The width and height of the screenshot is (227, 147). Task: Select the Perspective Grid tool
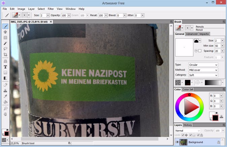(x=5, y=61)
